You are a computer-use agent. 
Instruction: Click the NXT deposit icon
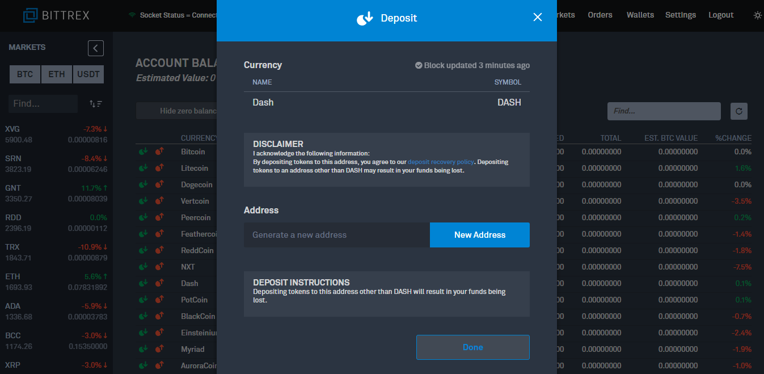coord(143,267)
